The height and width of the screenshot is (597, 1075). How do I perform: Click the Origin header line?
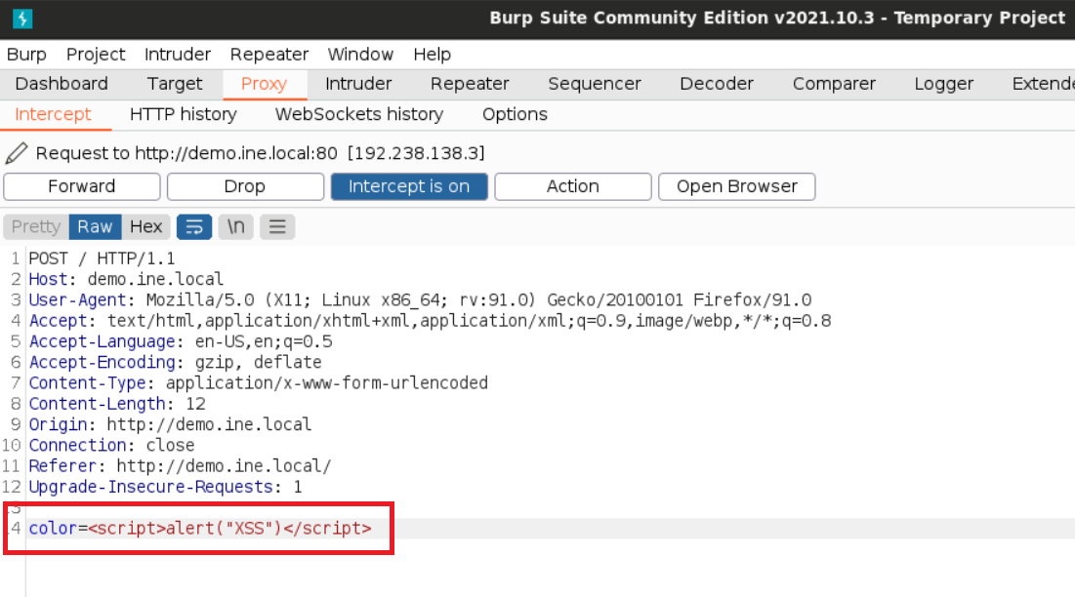click(x=170, y=424)
